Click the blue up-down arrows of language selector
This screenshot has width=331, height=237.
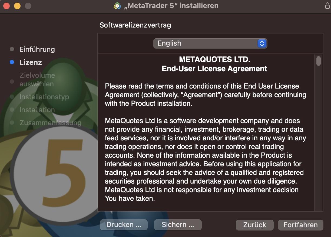click(x=262, y=43)
